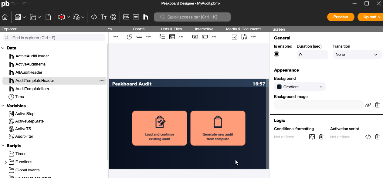383x178 pixels.
Task: Show more Charts controls
Action: 148,37
